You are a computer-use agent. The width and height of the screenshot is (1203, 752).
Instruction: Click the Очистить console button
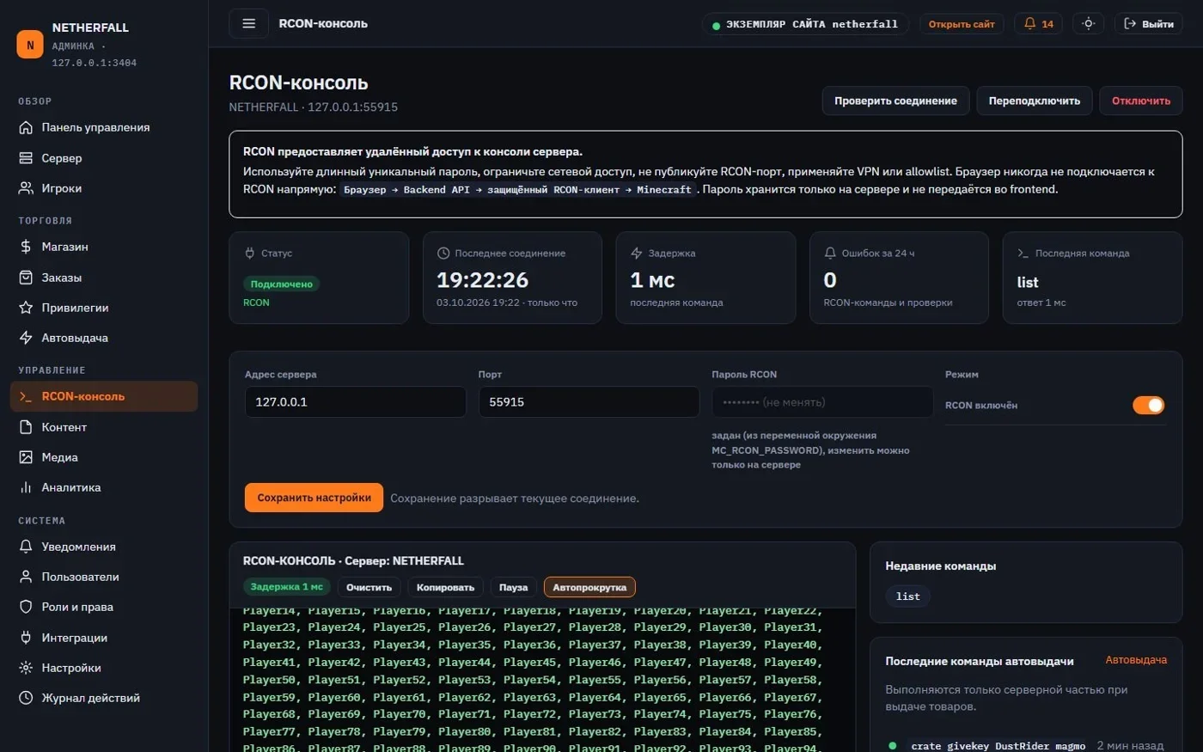point(369,587)
